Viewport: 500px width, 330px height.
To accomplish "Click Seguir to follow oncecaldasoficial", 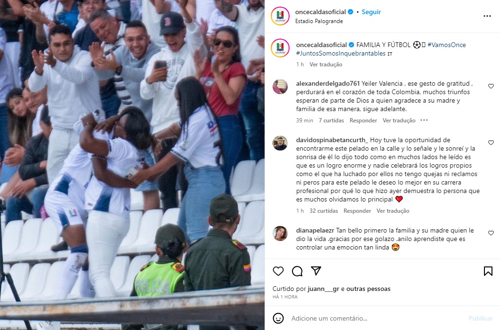I will click(x=371, y=12).
